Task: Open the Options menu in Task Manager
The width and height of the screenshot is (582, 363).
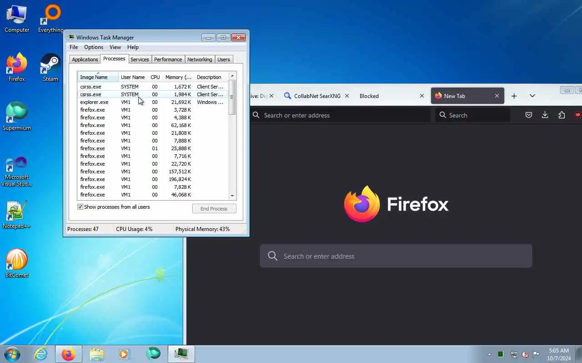Action: pyautogui.click(x=94, y=47)
